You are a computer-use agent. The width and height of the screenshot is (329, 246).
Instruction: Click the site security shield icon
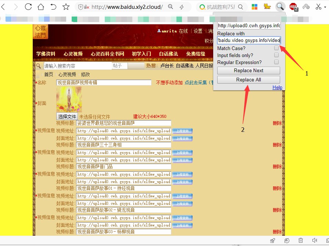pyautogui.click(x=81, y=7)
